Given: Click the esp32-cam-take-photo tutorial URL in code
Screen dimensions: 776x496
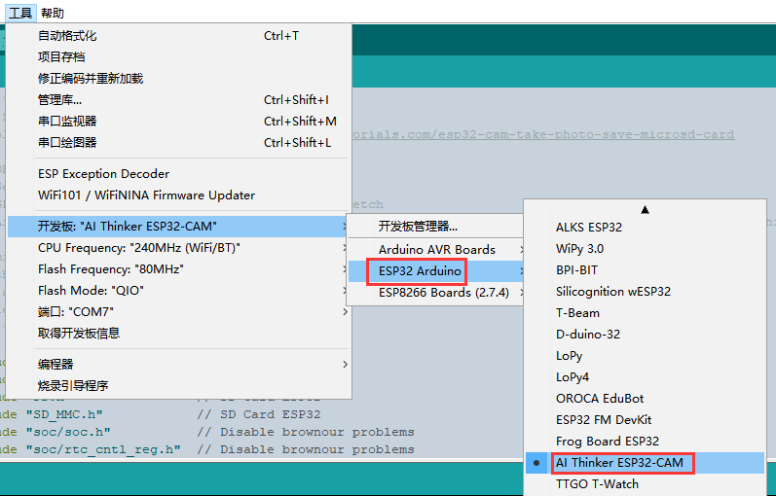Looking at the screenshot, I should tap(543, 134).
